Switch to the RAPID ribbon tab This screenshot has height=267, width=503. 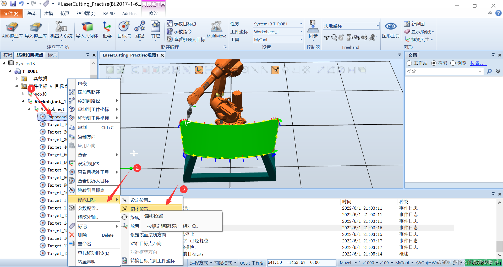coord(109,13)
